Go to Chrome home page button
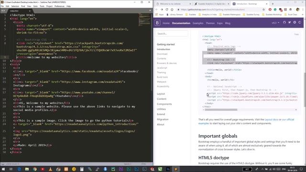This screenshot has height=172, width=306. coord(172,10)
